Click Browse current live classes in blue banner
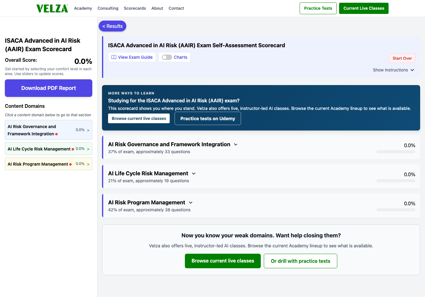 [x=139, y=118]
